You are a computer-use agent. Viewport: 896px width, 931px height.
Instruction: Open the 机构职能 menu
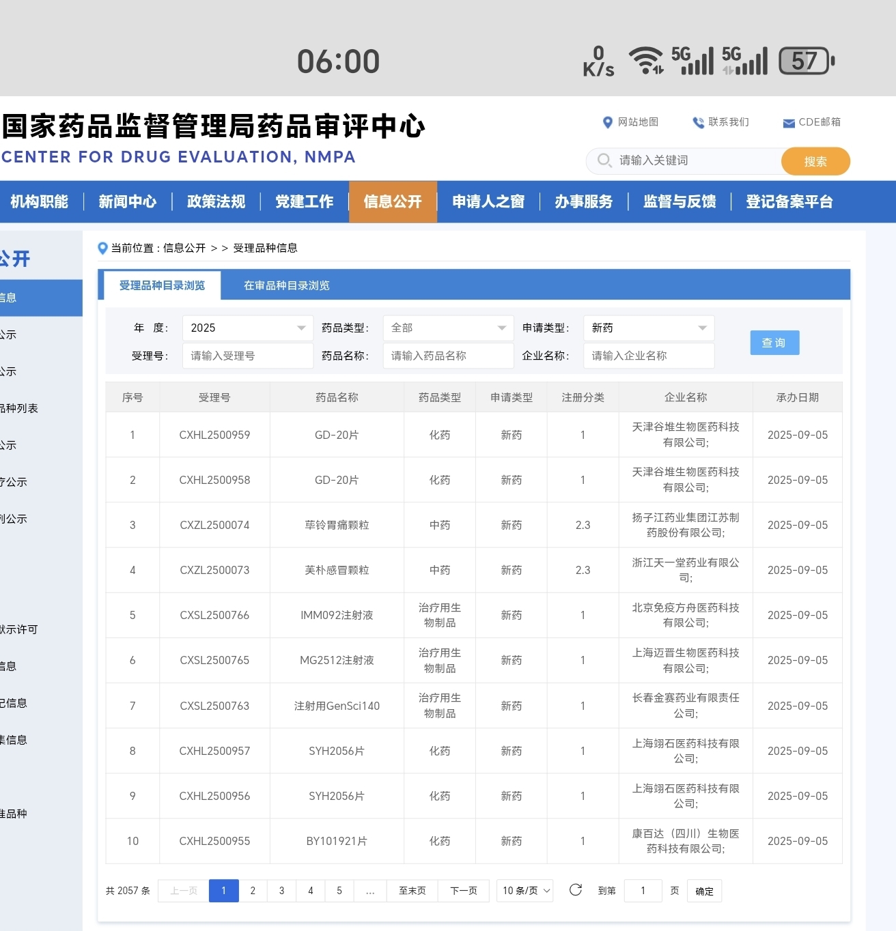40,202
